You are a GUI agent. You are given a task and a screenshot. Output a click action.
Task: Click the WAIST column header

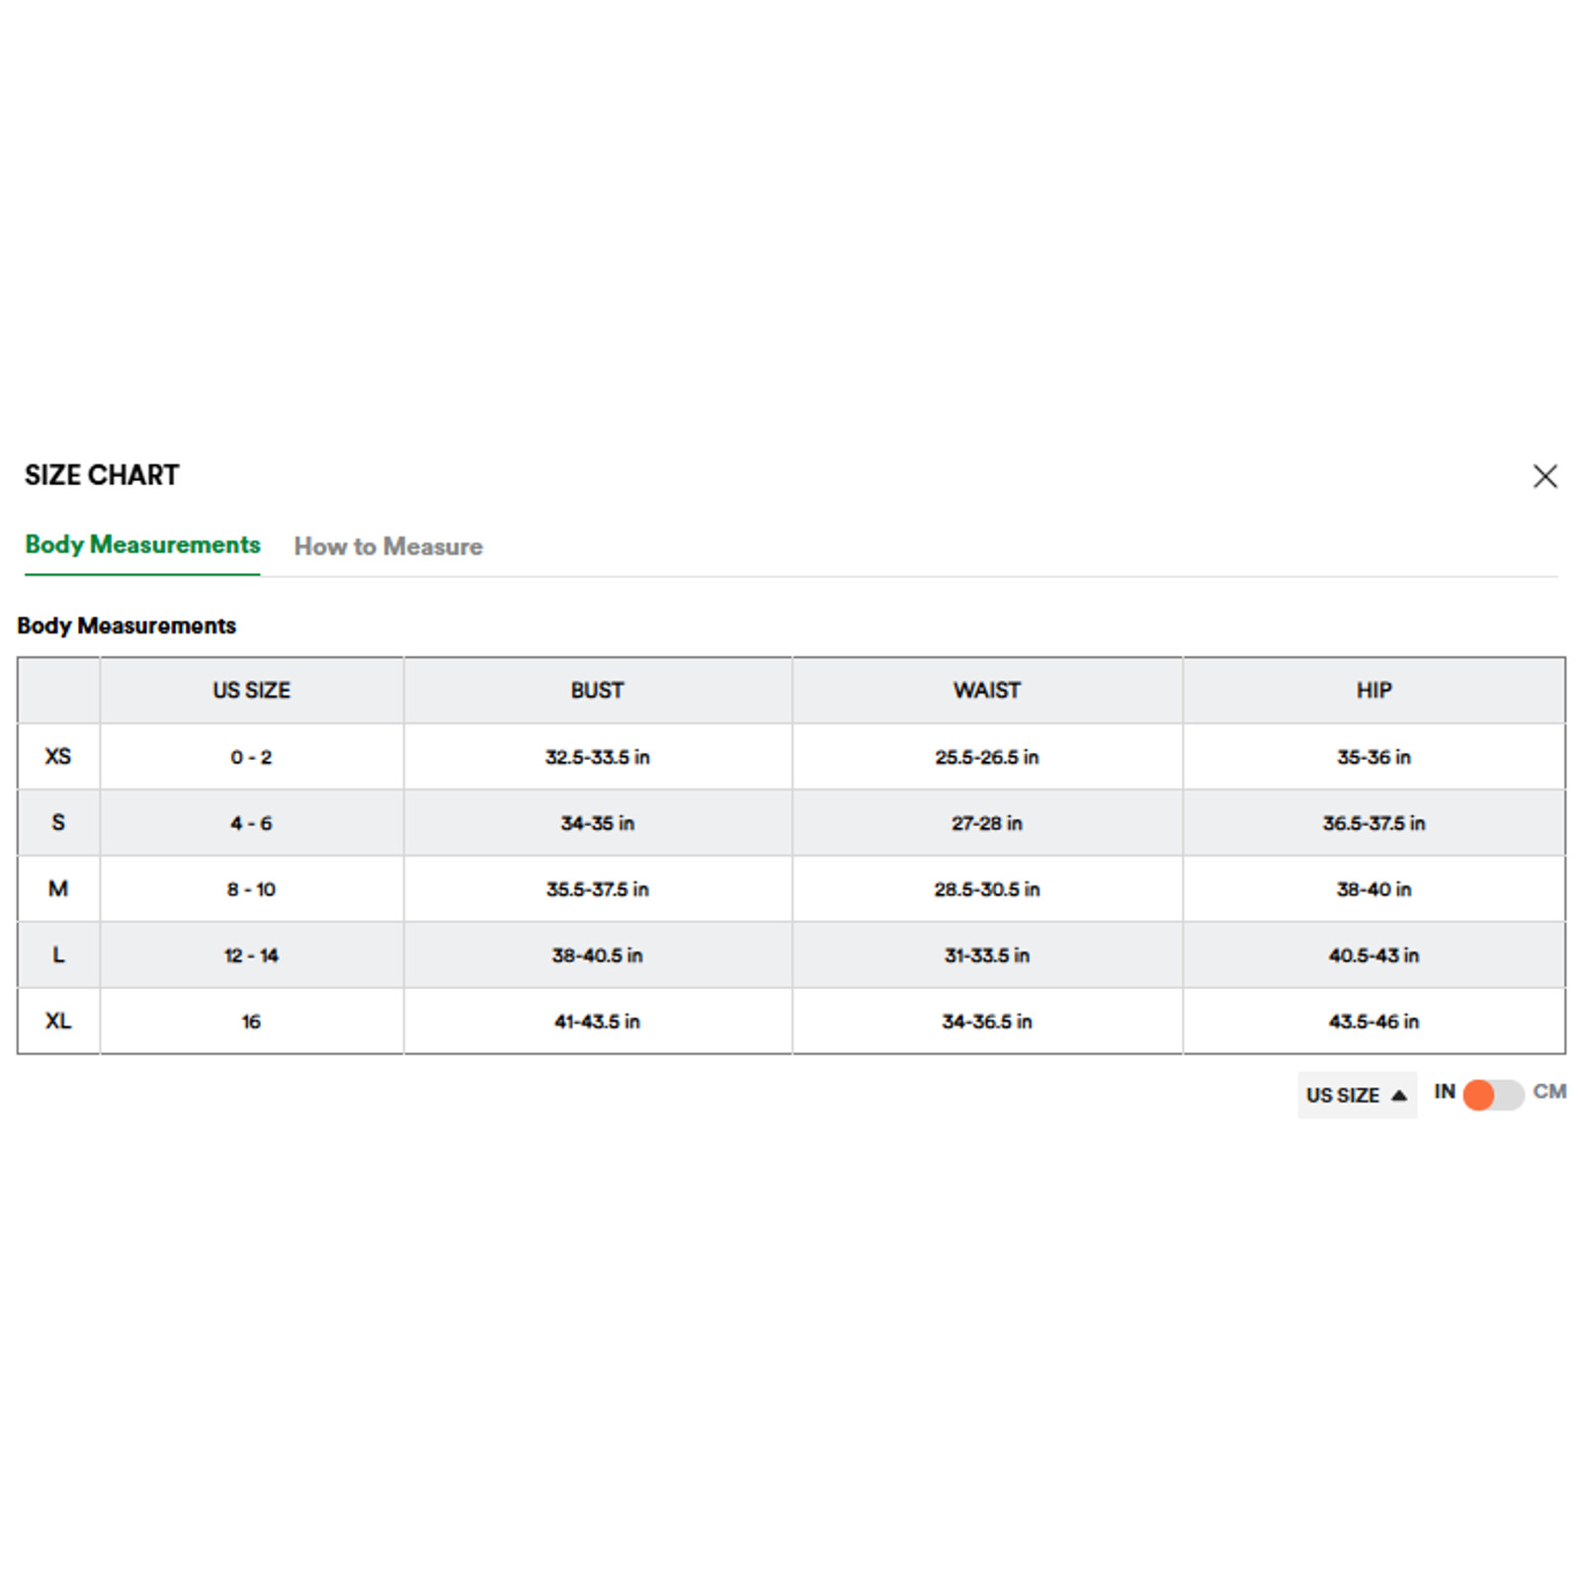(986, 691)
